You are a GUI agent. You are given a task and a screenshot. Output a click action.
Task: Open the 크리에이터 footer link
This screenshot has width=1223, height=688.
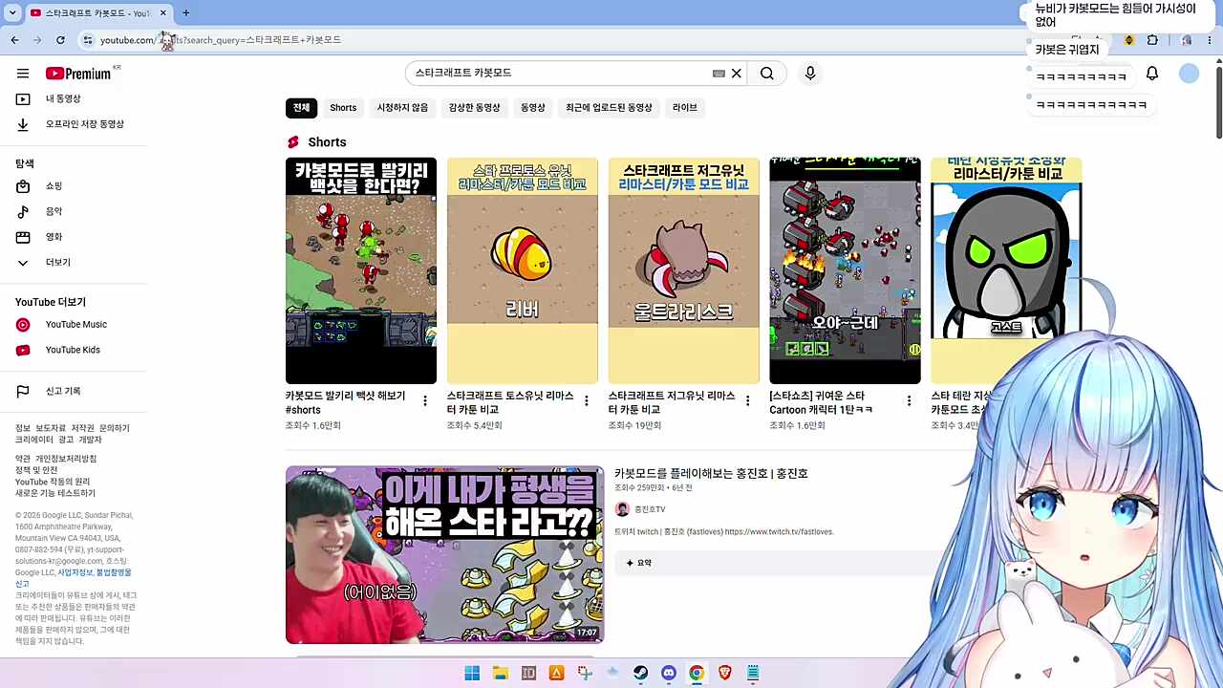coord(34,440)
